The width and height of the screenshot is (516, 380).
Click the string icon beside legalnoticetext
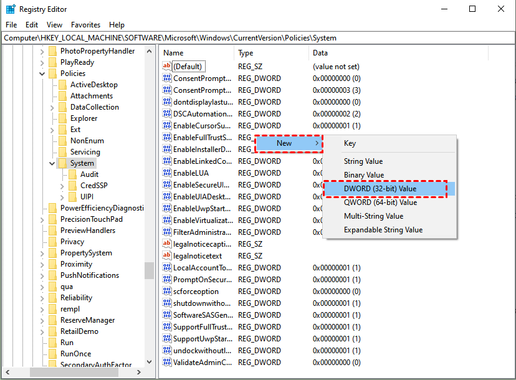166,256
